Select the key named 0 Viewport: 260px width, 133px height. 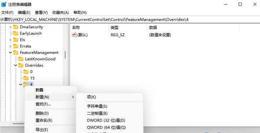tap(31, 72)
